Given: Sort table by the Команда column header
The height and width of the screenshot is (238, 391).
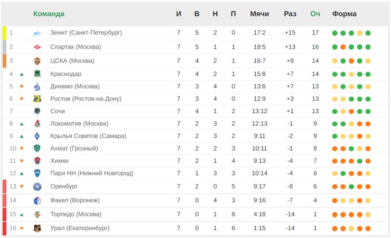Looking at the screenshot, I should [49, 14].
